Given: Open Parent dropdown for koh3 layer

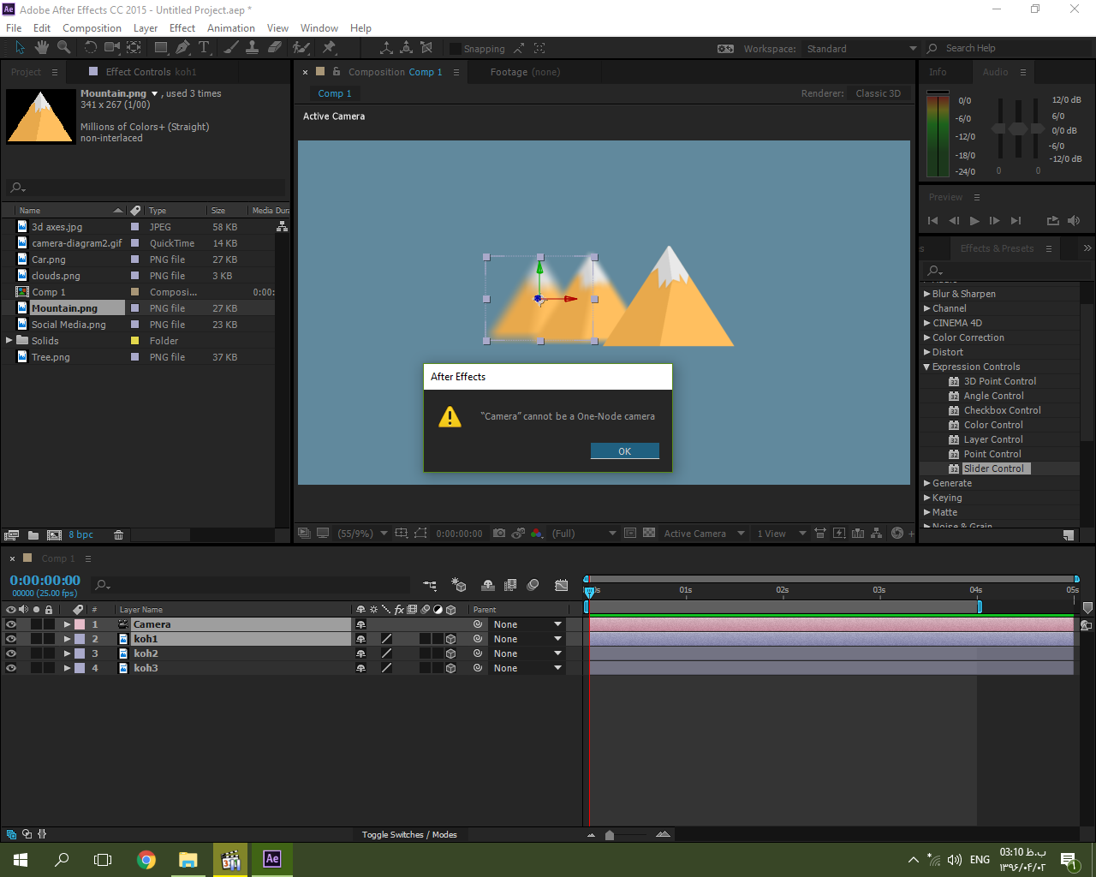Looking at the screenshot, I should (527, 668).
